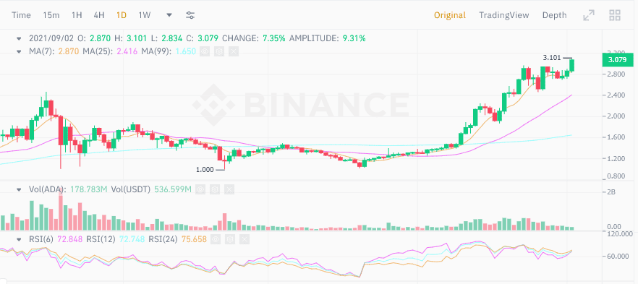The height and width of the screenshot is (284, 638).
Task: Open chart indicator settings sliders icon
Action: (190, 15)
